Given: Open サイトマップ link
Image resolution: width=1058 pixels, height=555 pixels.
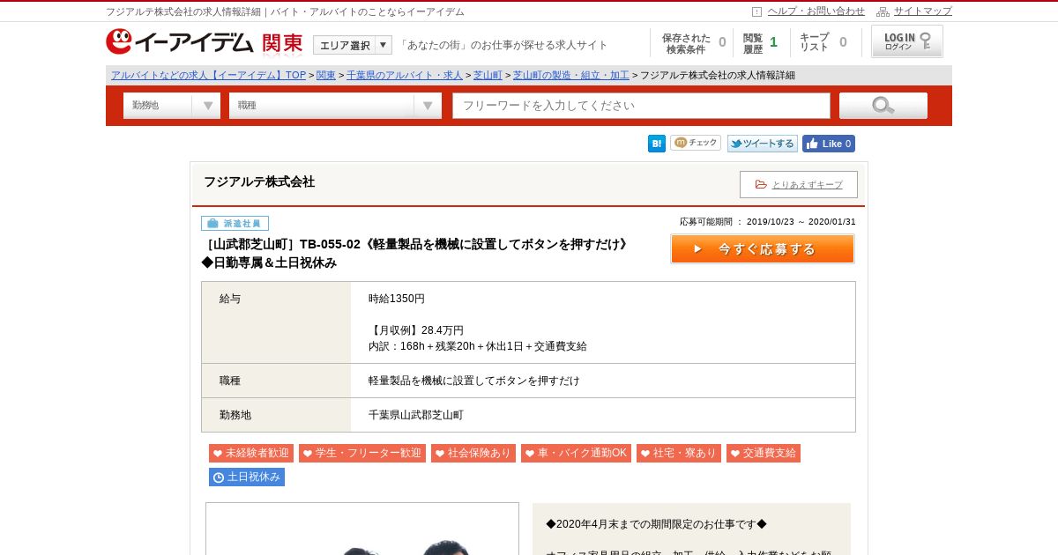Looking at the screenshot, I should pyautogui.click(x=923, y=11).
